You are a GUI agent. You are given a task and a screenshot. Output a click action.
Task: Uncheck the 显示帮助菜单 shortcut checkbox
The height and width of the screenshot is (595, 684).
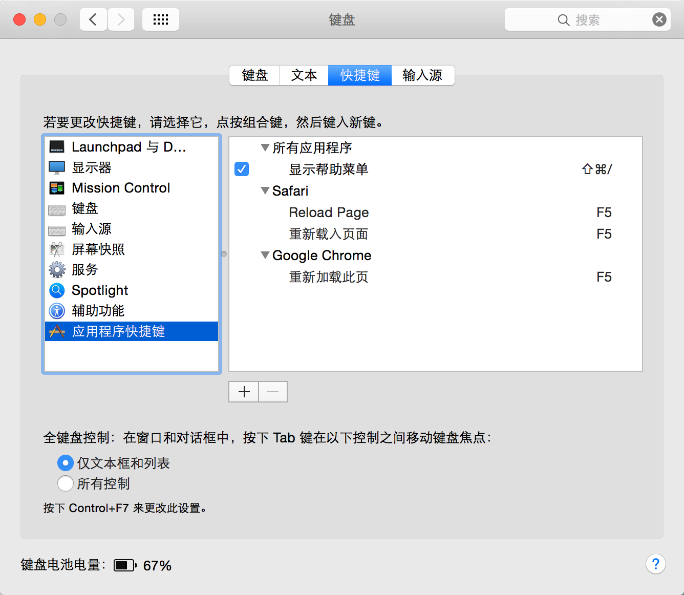242,169
